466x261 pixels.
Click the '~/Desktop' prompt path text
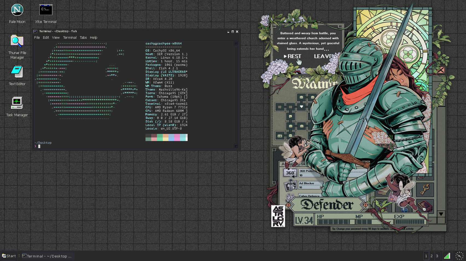[x=43, y=143]
